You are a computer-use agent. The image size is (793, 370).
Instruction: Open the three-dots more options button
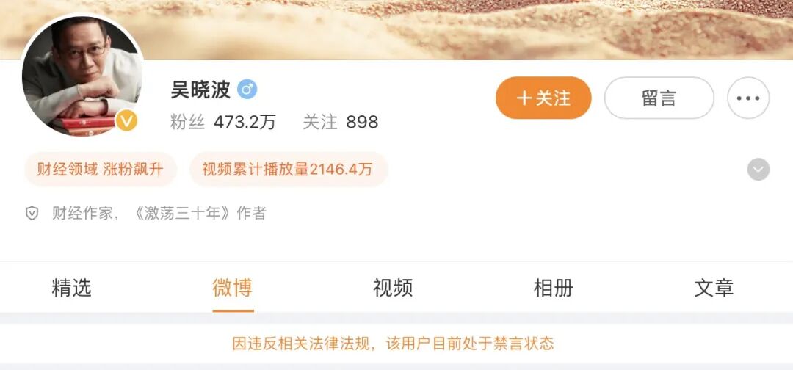748,98
